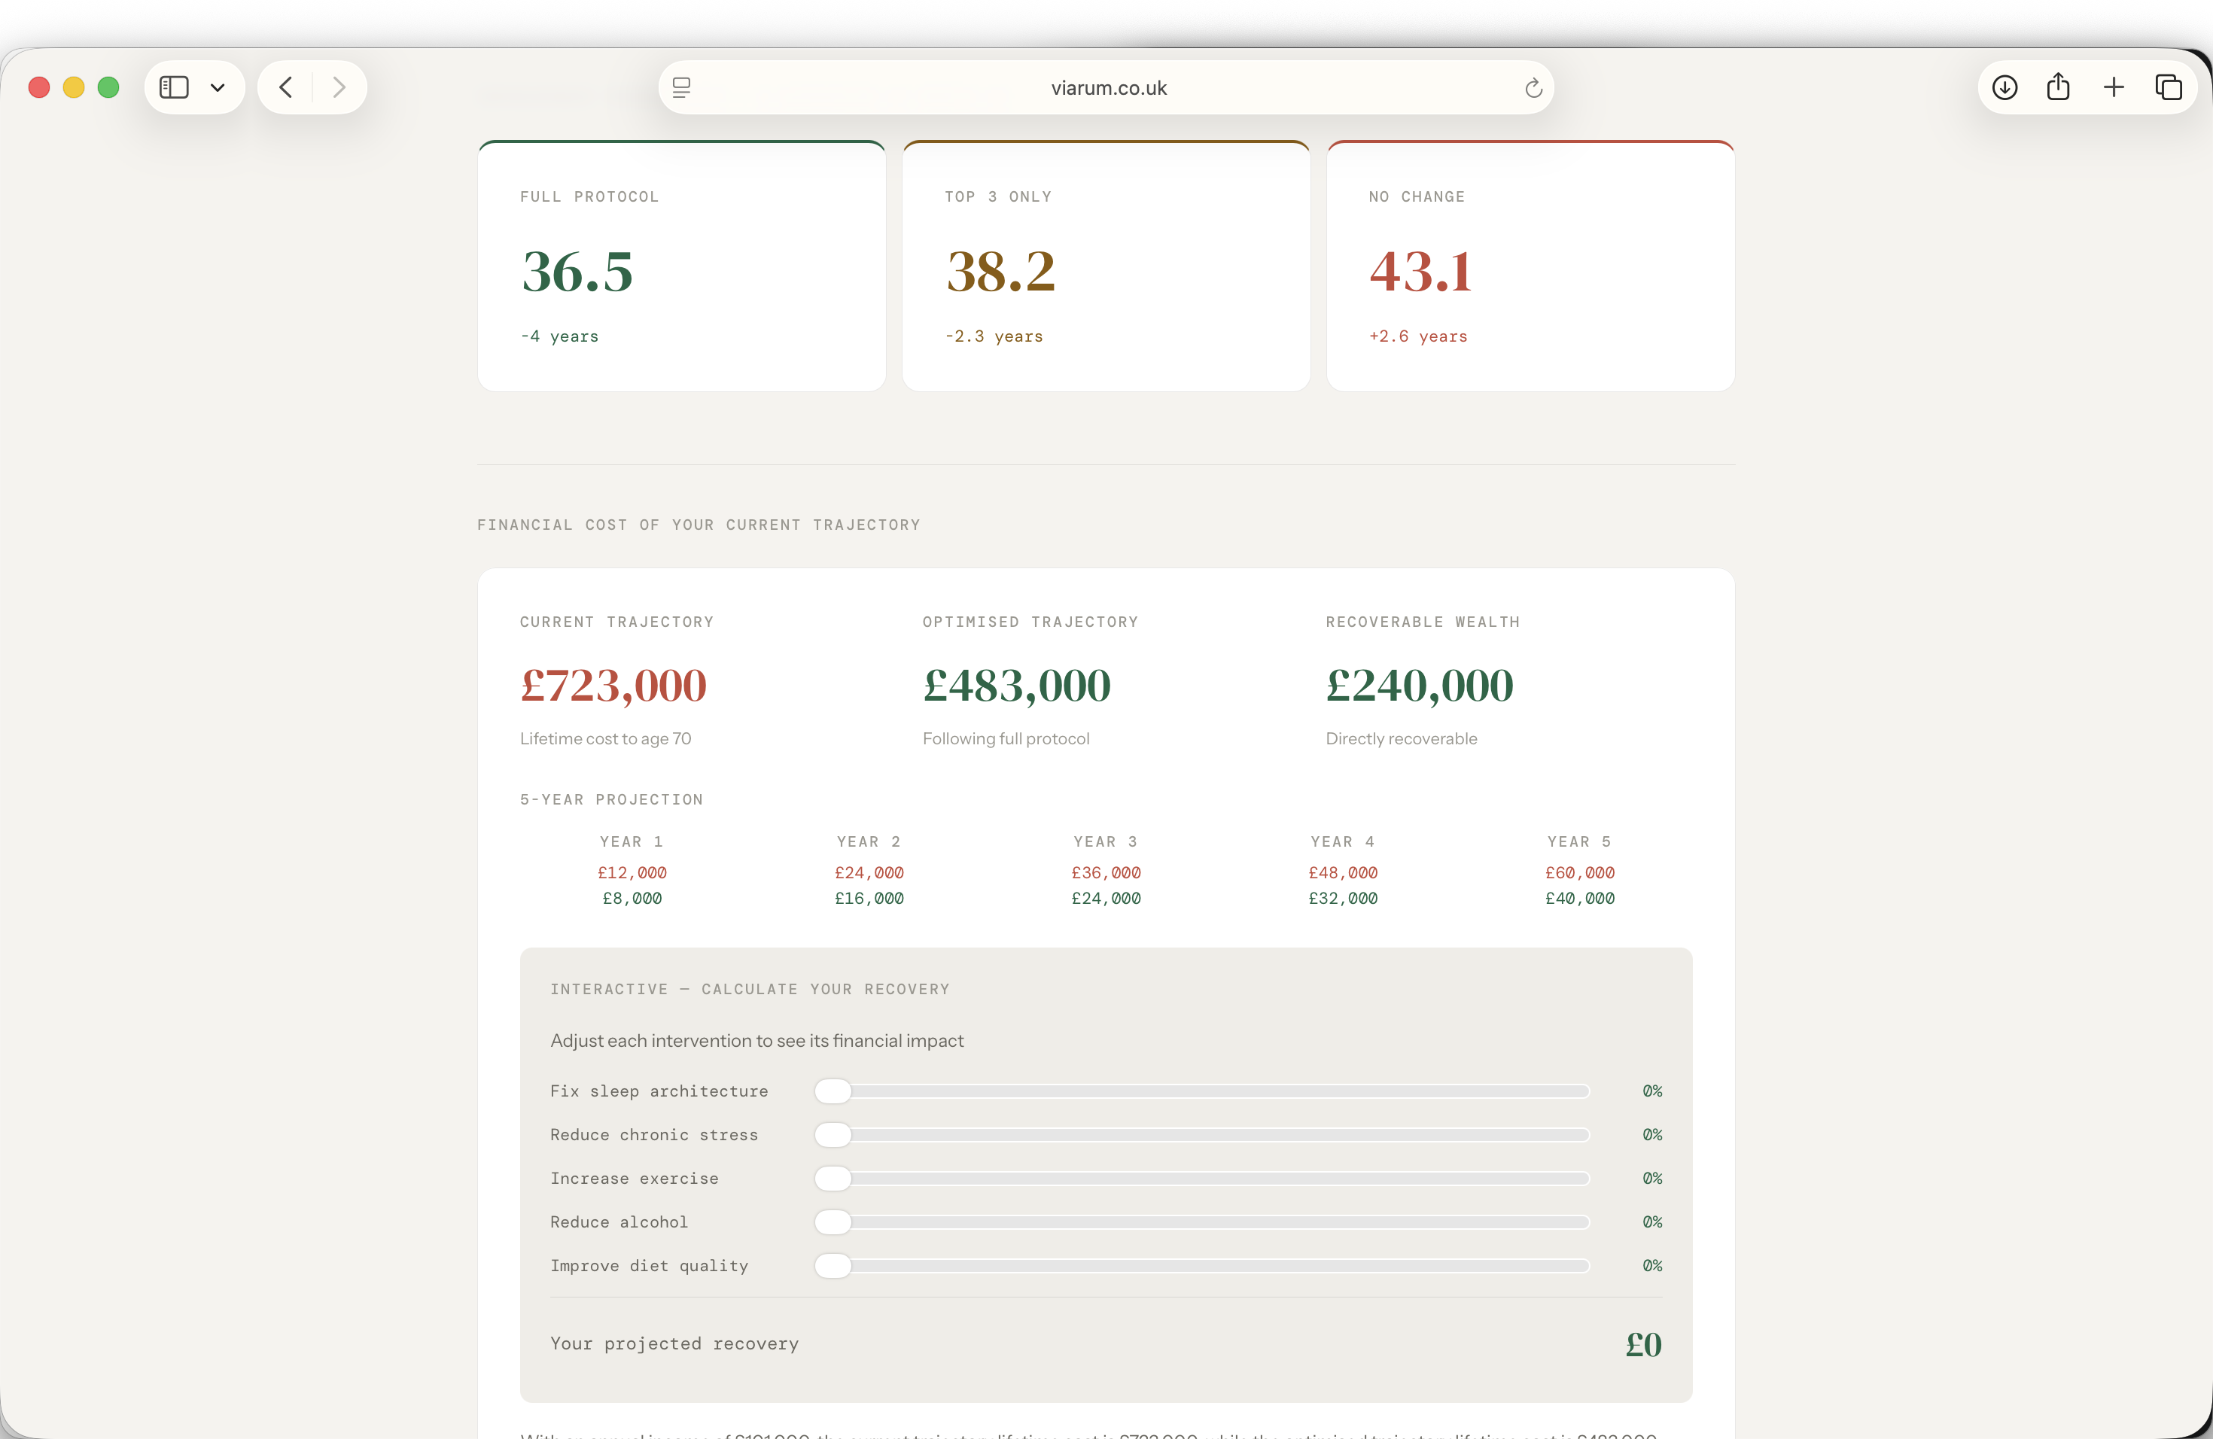2213x1439 pixels.
Task: Close the browser window with the red button
Action: 39,87
